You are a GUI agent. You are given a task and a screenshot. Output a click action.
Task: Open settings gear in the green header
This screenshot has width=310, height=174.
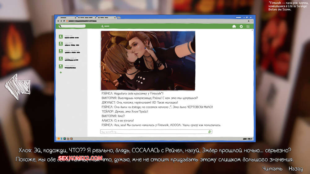(x=241, y=27)
